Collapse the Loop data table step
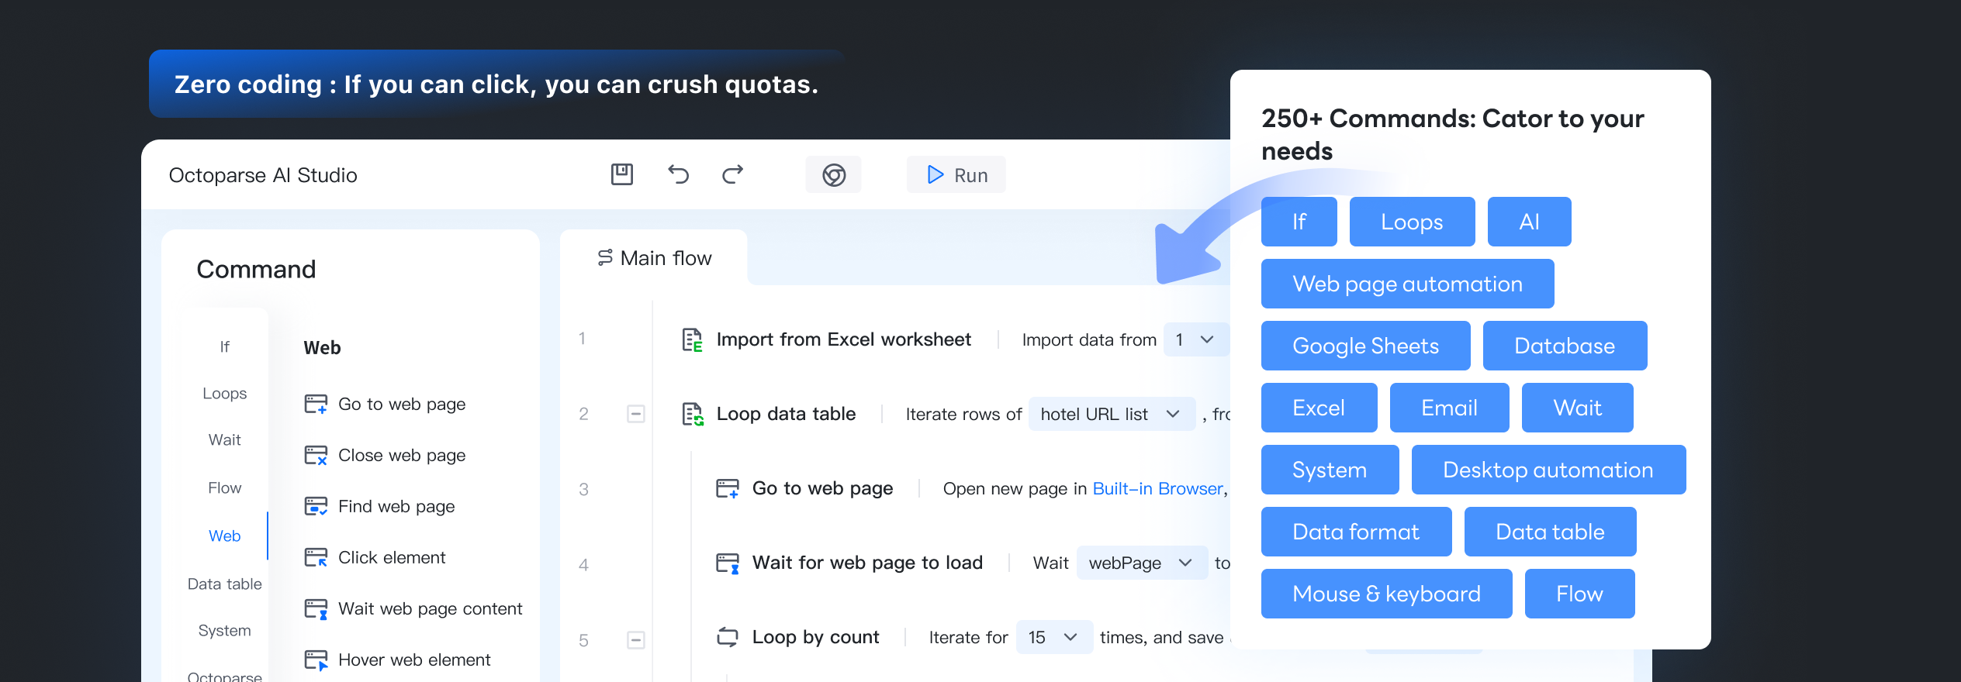The image size is (1961, 682). [x=635, y=414]
